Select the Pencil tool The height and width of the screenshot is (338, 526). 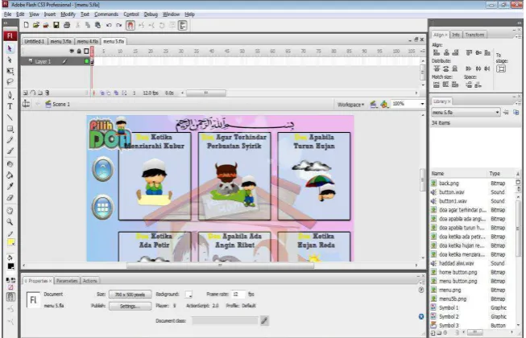click(10, 140)
